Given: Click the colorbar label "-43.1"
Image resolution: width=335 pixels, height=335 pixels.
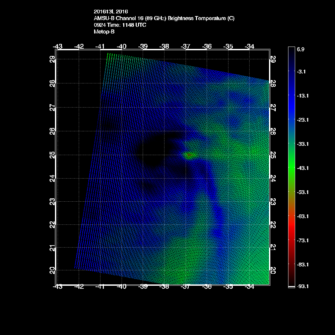Looking at the screenshot, I should (303, 168).
